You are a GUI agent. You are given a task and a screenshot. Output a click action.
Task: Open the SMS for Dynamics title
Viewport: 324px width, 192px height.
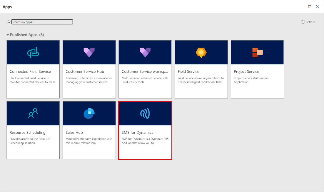click(x=137, y=133)
